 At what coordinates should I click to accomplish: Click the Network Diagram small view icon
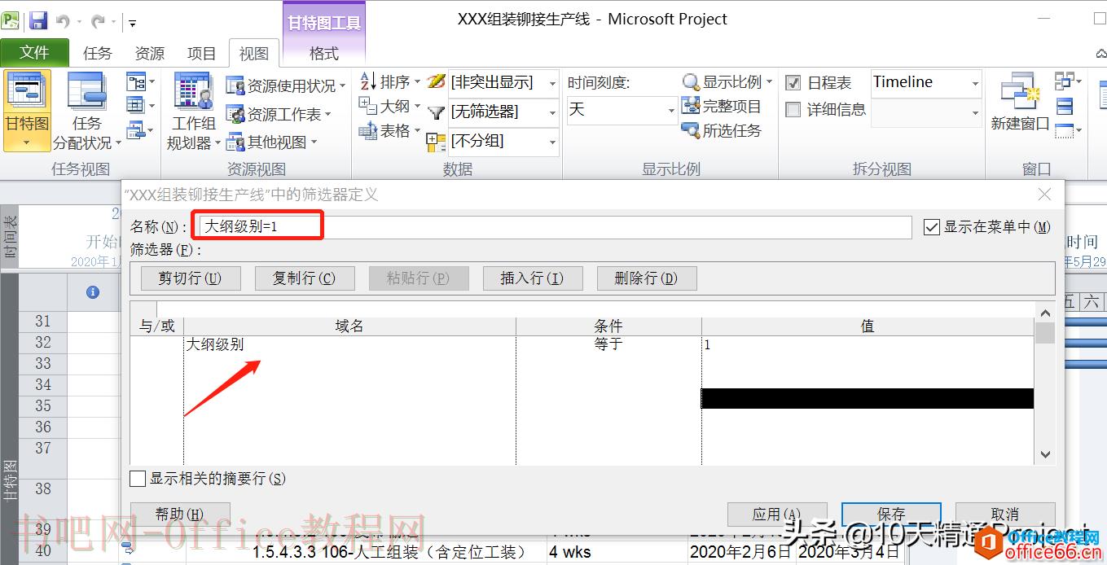[x=136, y=81]
